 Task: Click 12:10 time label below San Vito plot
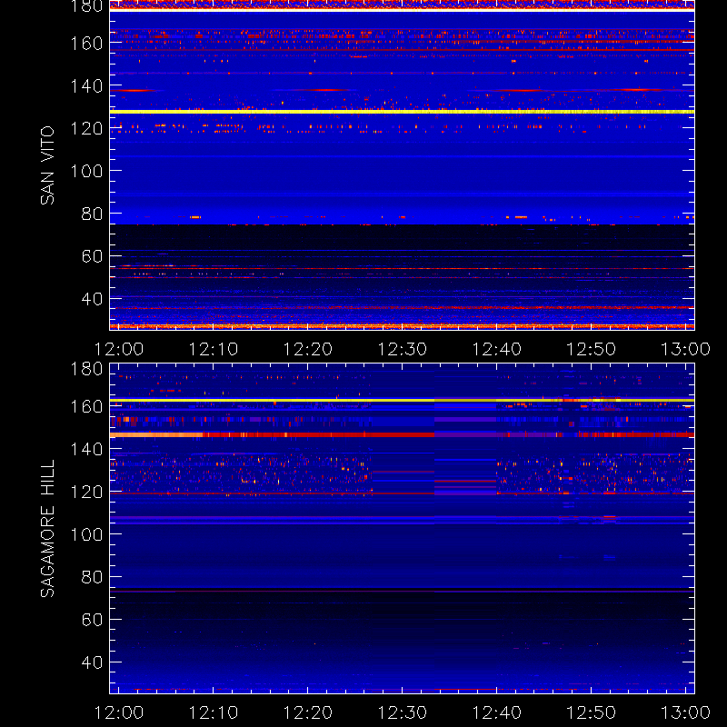[214, 349]
